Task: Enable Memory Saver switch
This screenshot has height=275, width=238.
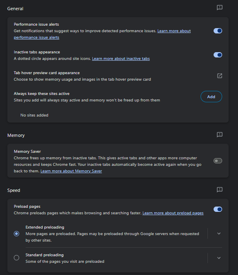Action: pyautogui.click(x=218, y=161)
